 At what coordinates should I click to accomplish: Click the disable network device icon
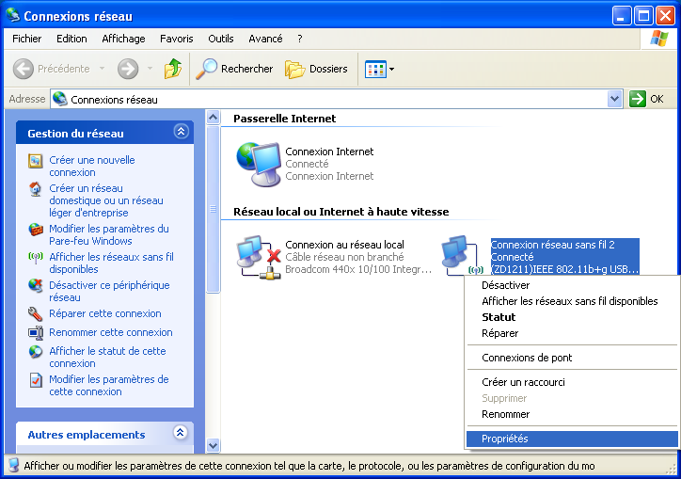36,285
